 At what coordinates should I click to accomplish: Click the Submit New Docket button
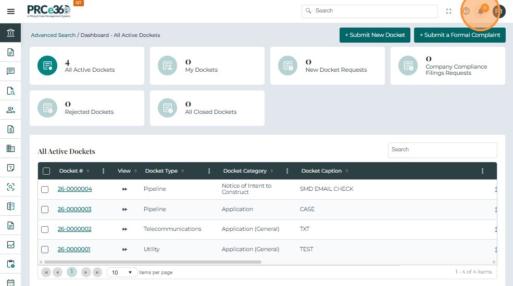tap(374, 35)
